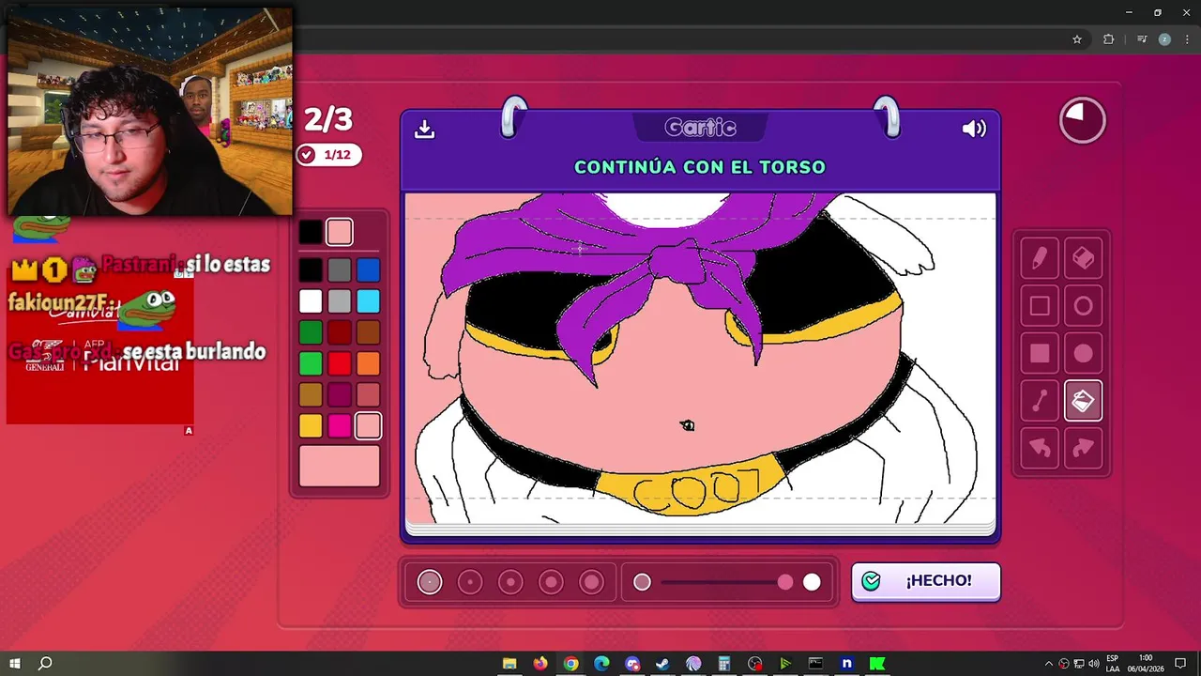Click the round timer indicator
1201x676 pixels.
[1083, 120]
